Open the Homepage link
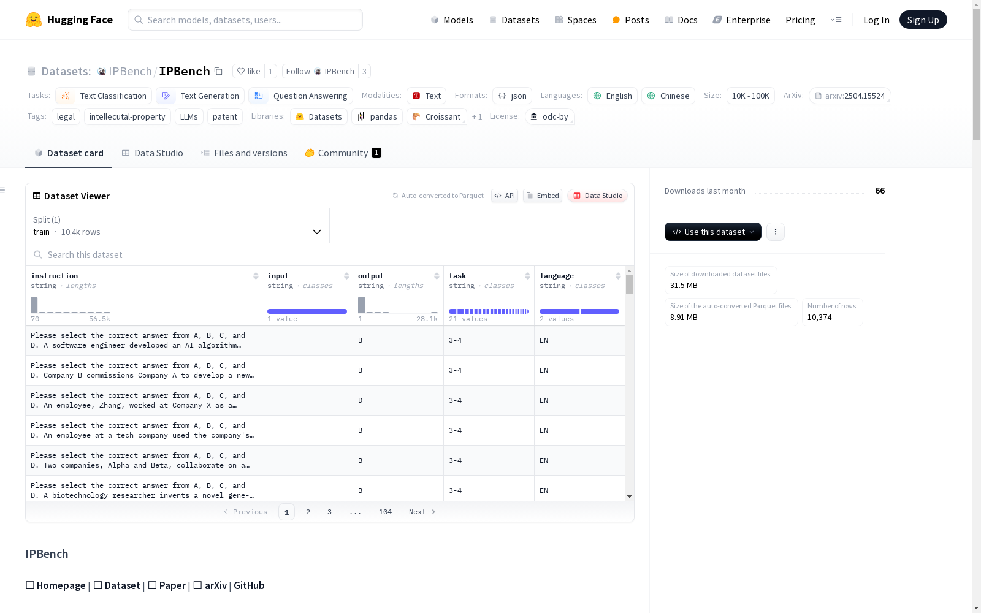This screenshot has height=613, width=981. pos(55,585)
